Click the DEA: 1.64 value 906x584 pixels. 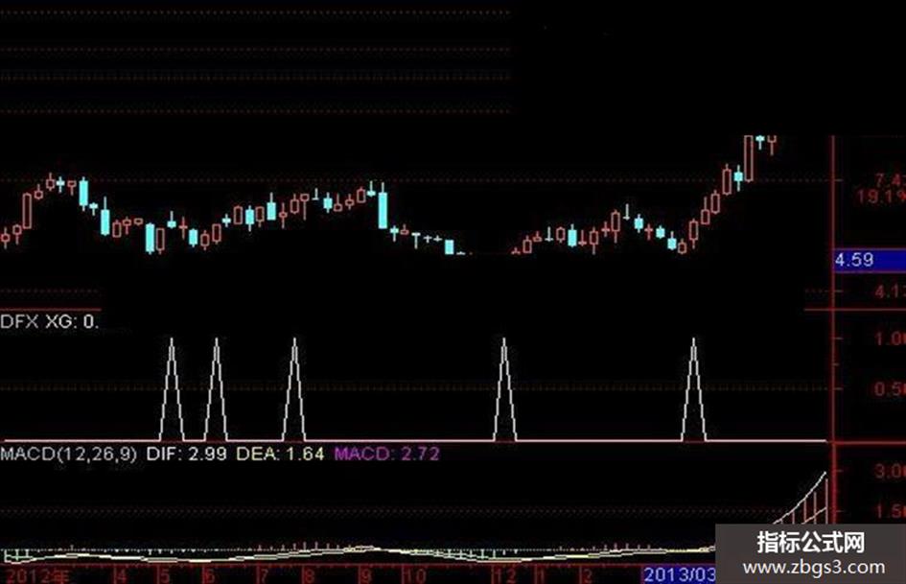[x=280, y=454]
